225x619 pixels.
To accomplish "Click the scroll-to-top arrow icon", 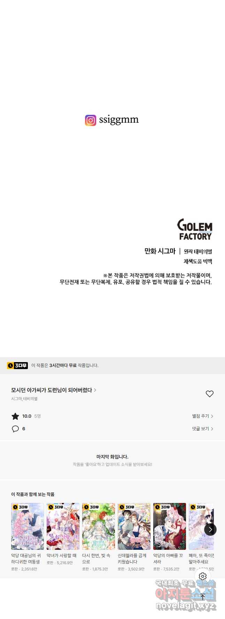I will click(x=203, y=597).
